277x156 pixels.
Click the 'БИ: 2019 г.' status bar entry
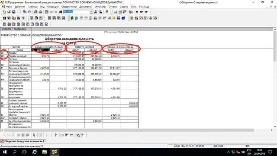pyautogui.click(x=219, y=146)
